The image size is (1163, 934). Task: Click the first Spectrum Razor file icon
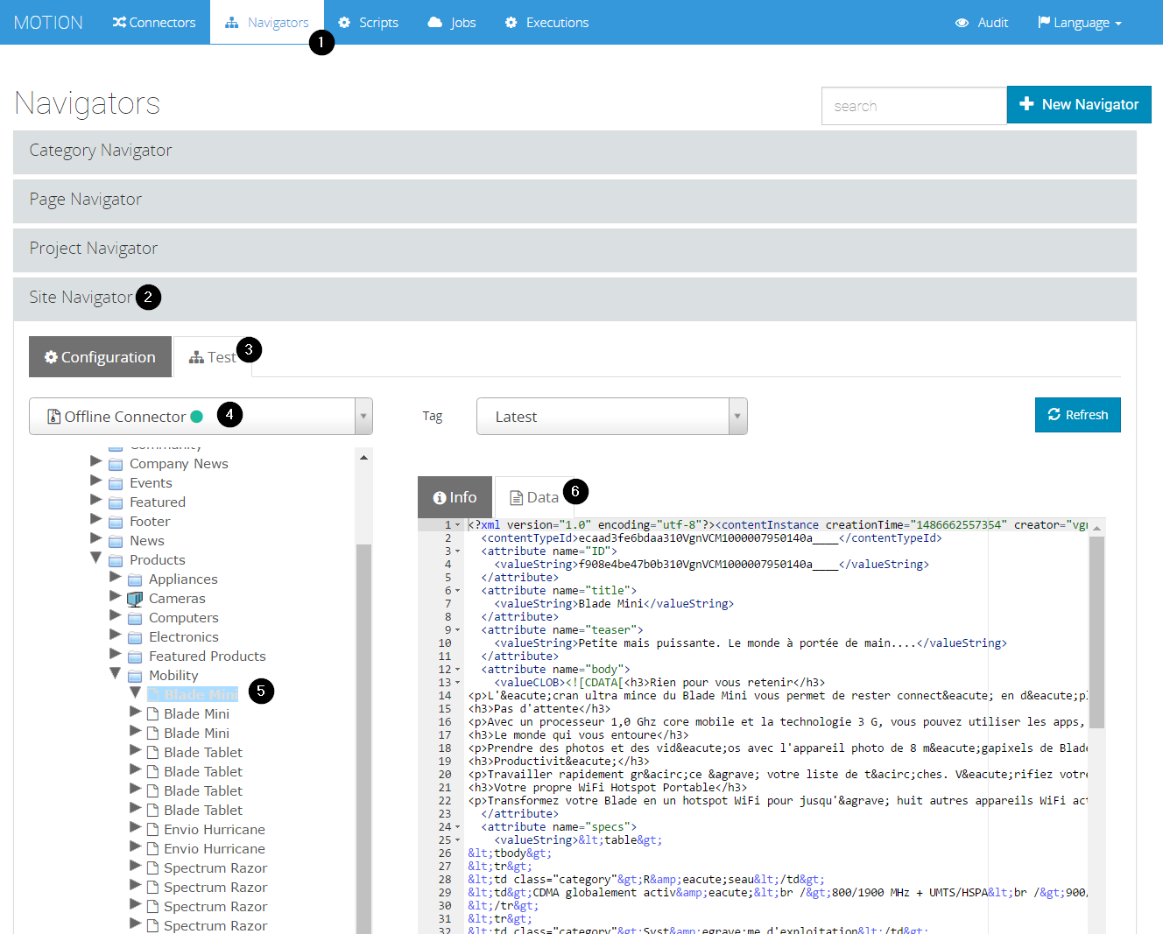tap(152, 867)
